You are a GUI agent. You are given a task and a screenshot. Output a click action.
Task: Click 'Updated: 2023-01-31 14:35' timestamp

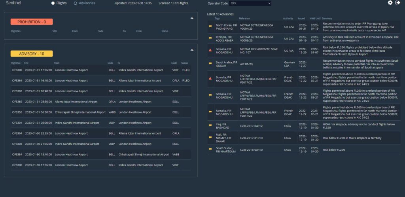tap(133, 3)
